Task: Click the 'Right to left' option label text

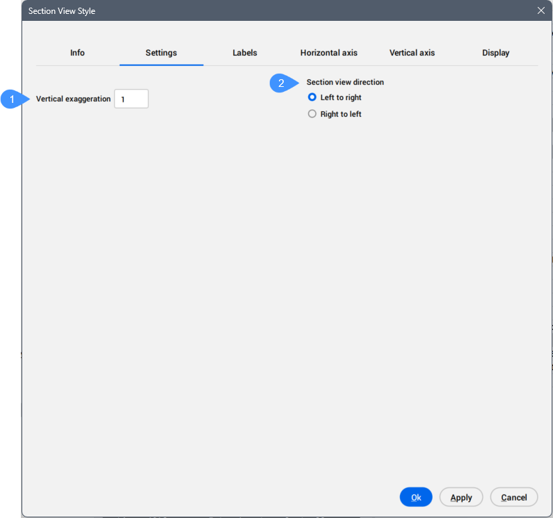Action: (x=341, y=114)
